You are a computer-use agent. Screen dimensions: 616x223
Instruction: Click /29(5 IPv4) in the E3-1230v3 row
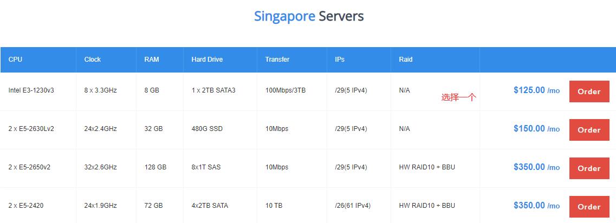(351, 90)
